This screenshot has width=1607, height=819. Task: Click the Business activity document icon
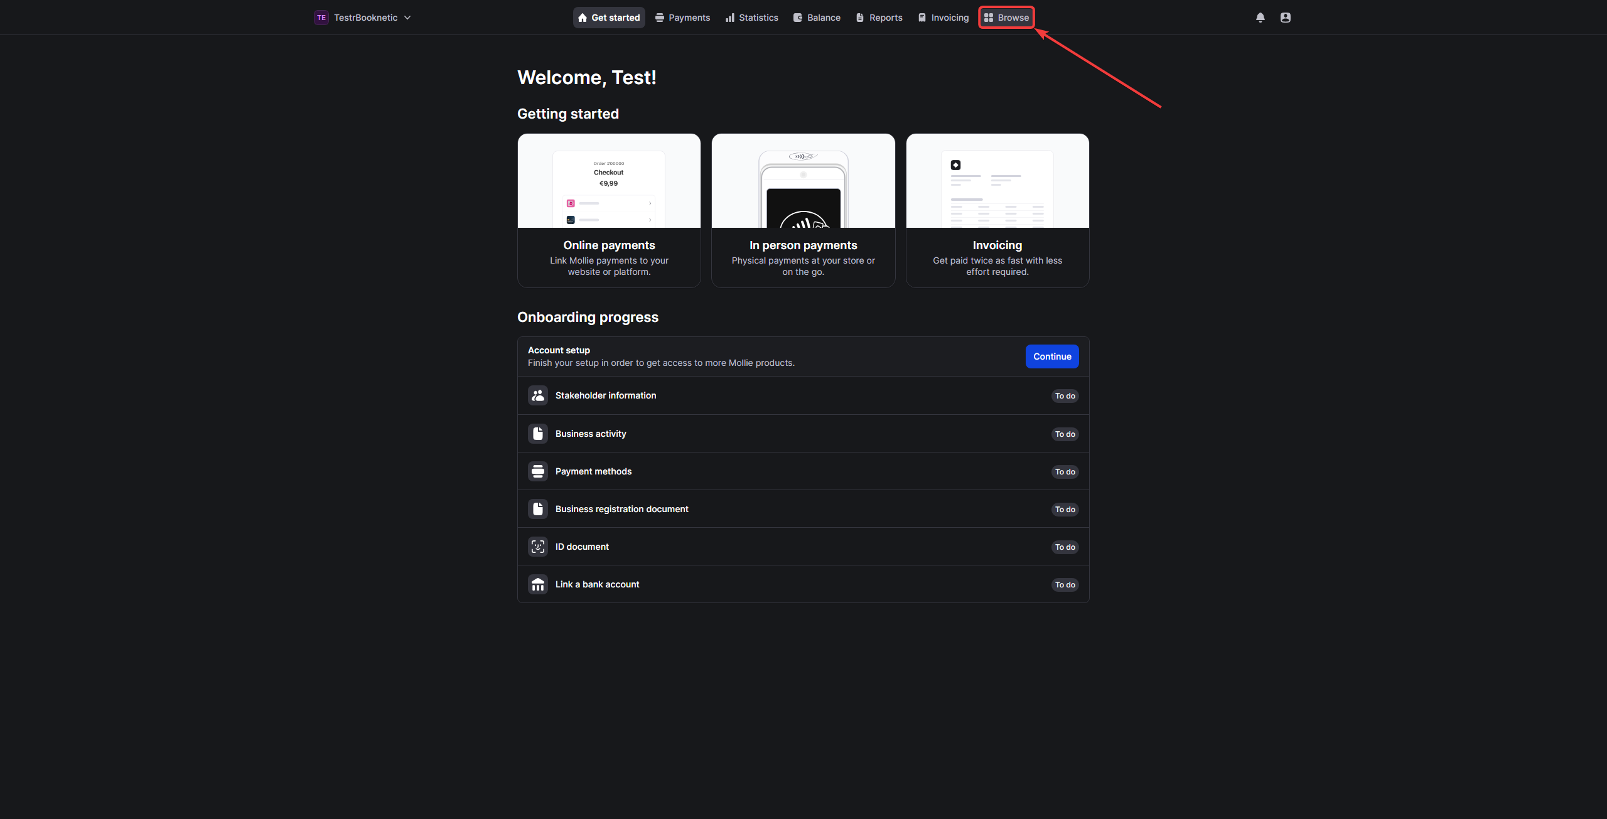[538, 434]
